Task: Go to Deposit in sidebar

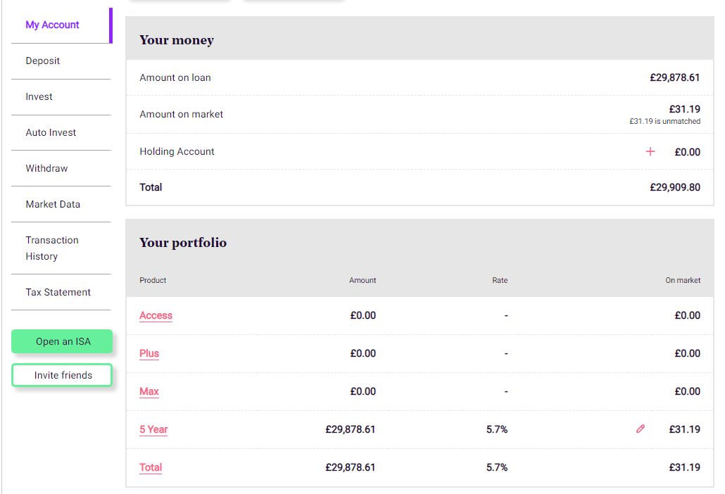Action: coord(42,61)
